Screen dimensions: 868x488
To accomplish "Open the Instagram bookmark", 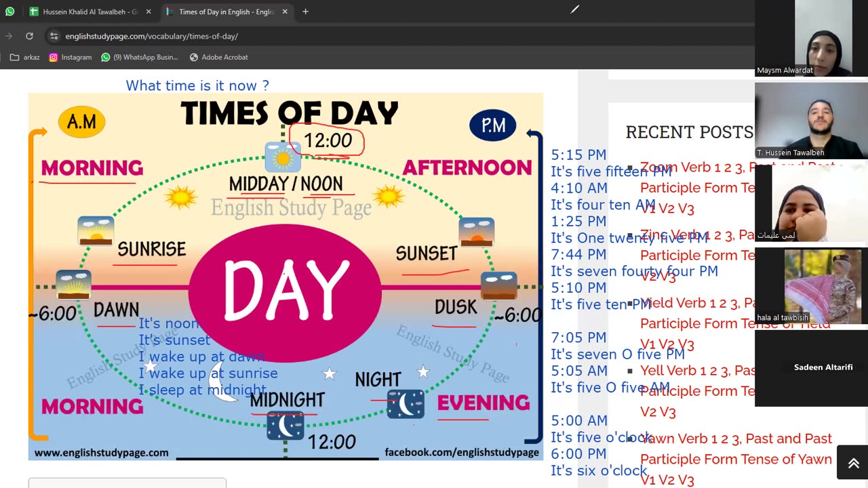I will tap(70, 57).
